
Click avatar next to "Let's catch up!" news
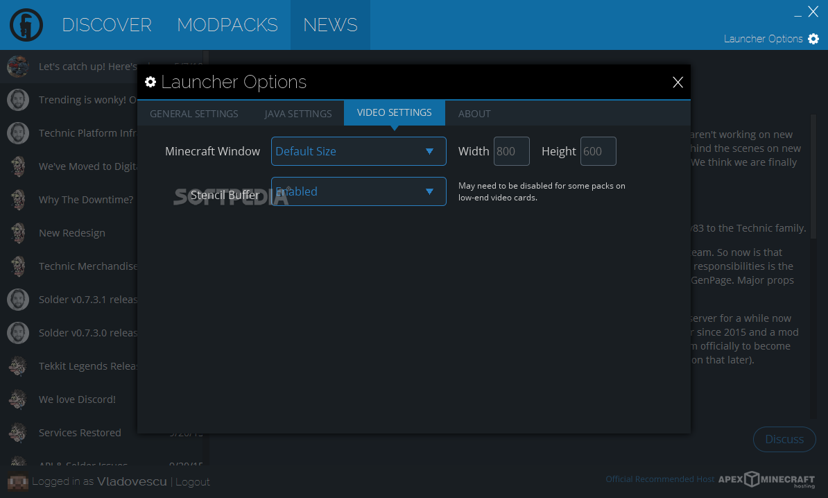tap(18, 67)
